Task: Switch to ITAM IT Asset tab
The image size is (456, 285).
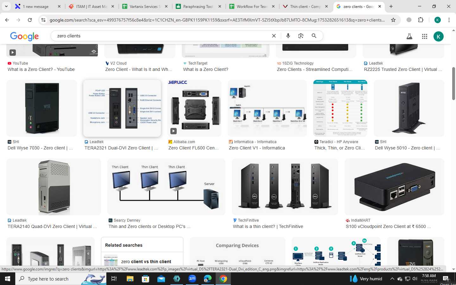Action: (x=92, y=6)
